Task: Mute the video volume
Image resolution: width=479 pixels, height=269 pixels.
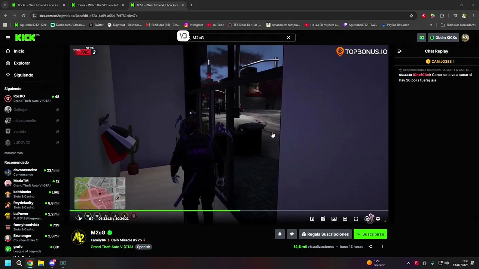Action: [91, 219]
